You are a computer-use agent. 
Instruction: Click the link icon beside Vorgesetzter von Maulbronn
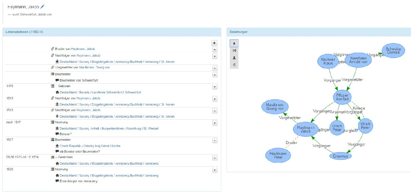click(52, 67)
